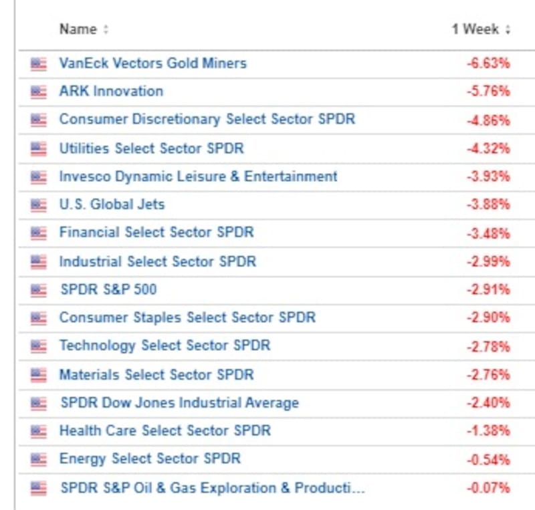535x510 pixels.
Task: Open SPDR S&P Oil & Gas Exploration link
Action: point(213,488)
